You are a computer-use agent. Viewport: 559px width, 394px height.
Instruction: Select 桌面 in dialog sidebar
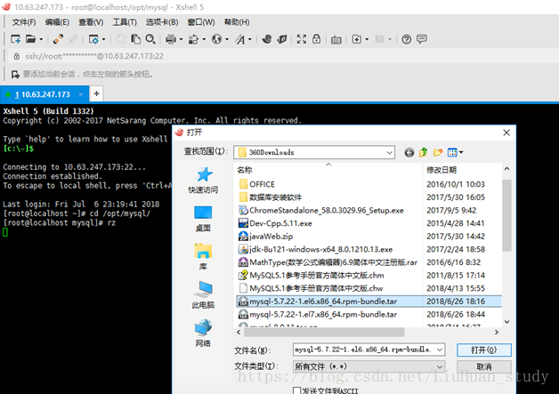(x=203, y=219)
